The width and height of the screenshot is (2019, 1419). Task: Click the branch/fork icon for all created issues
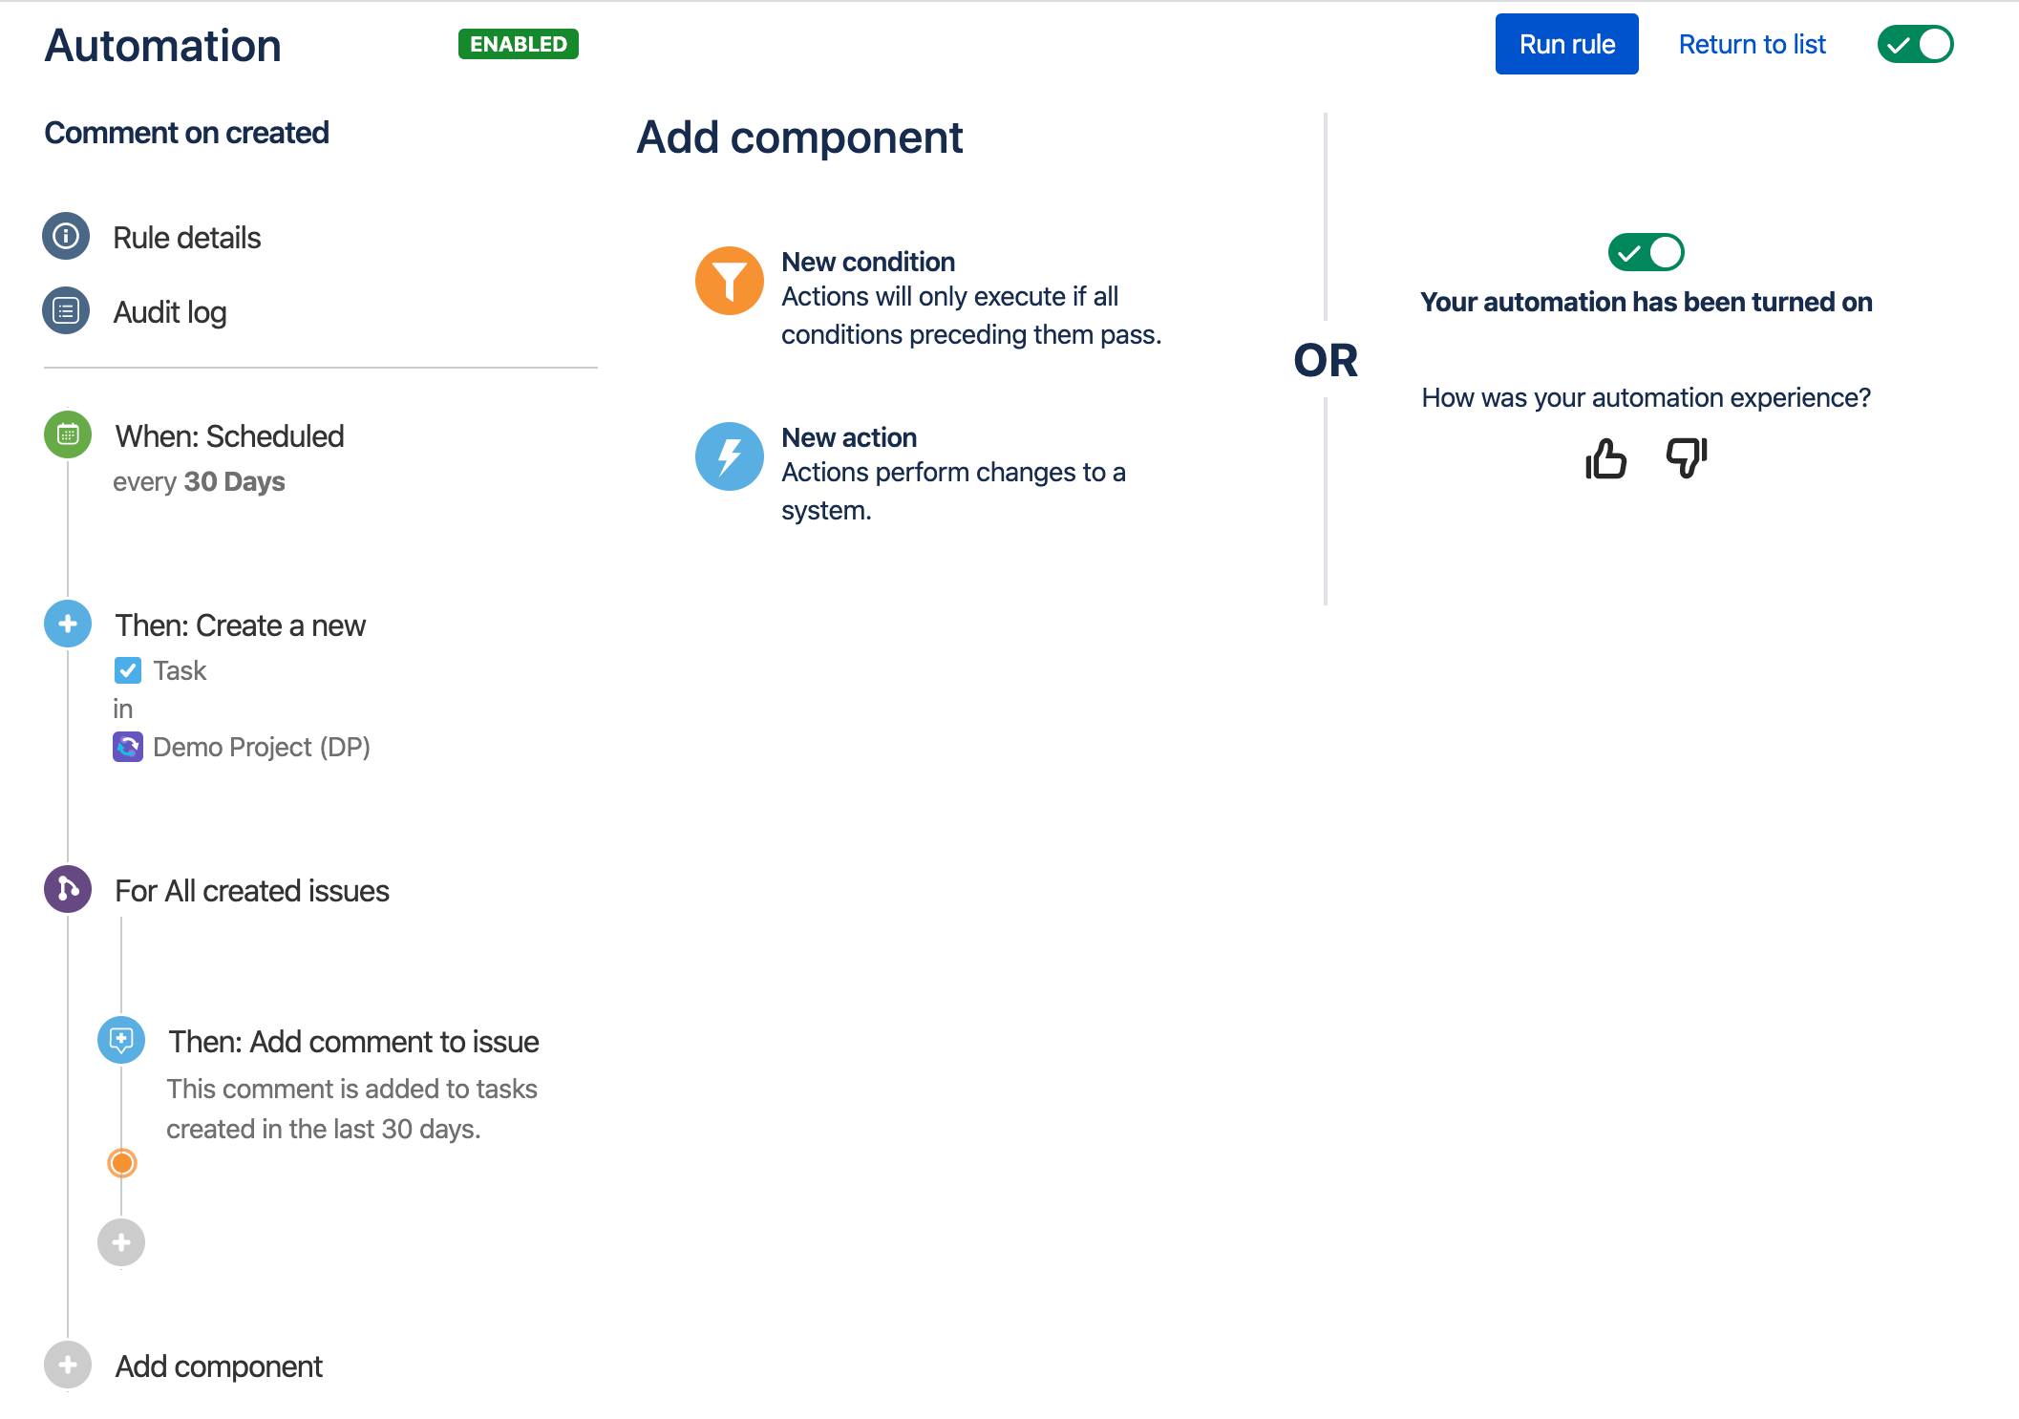(69, 891)
